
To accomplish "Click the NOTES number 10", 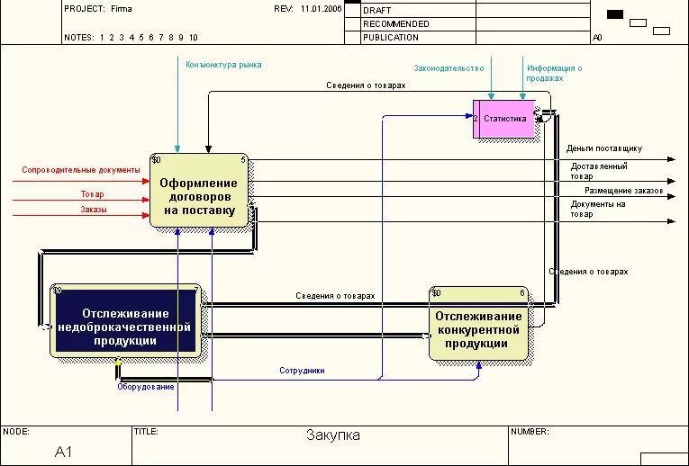I will pyautogui.click(x=194, y=37).
